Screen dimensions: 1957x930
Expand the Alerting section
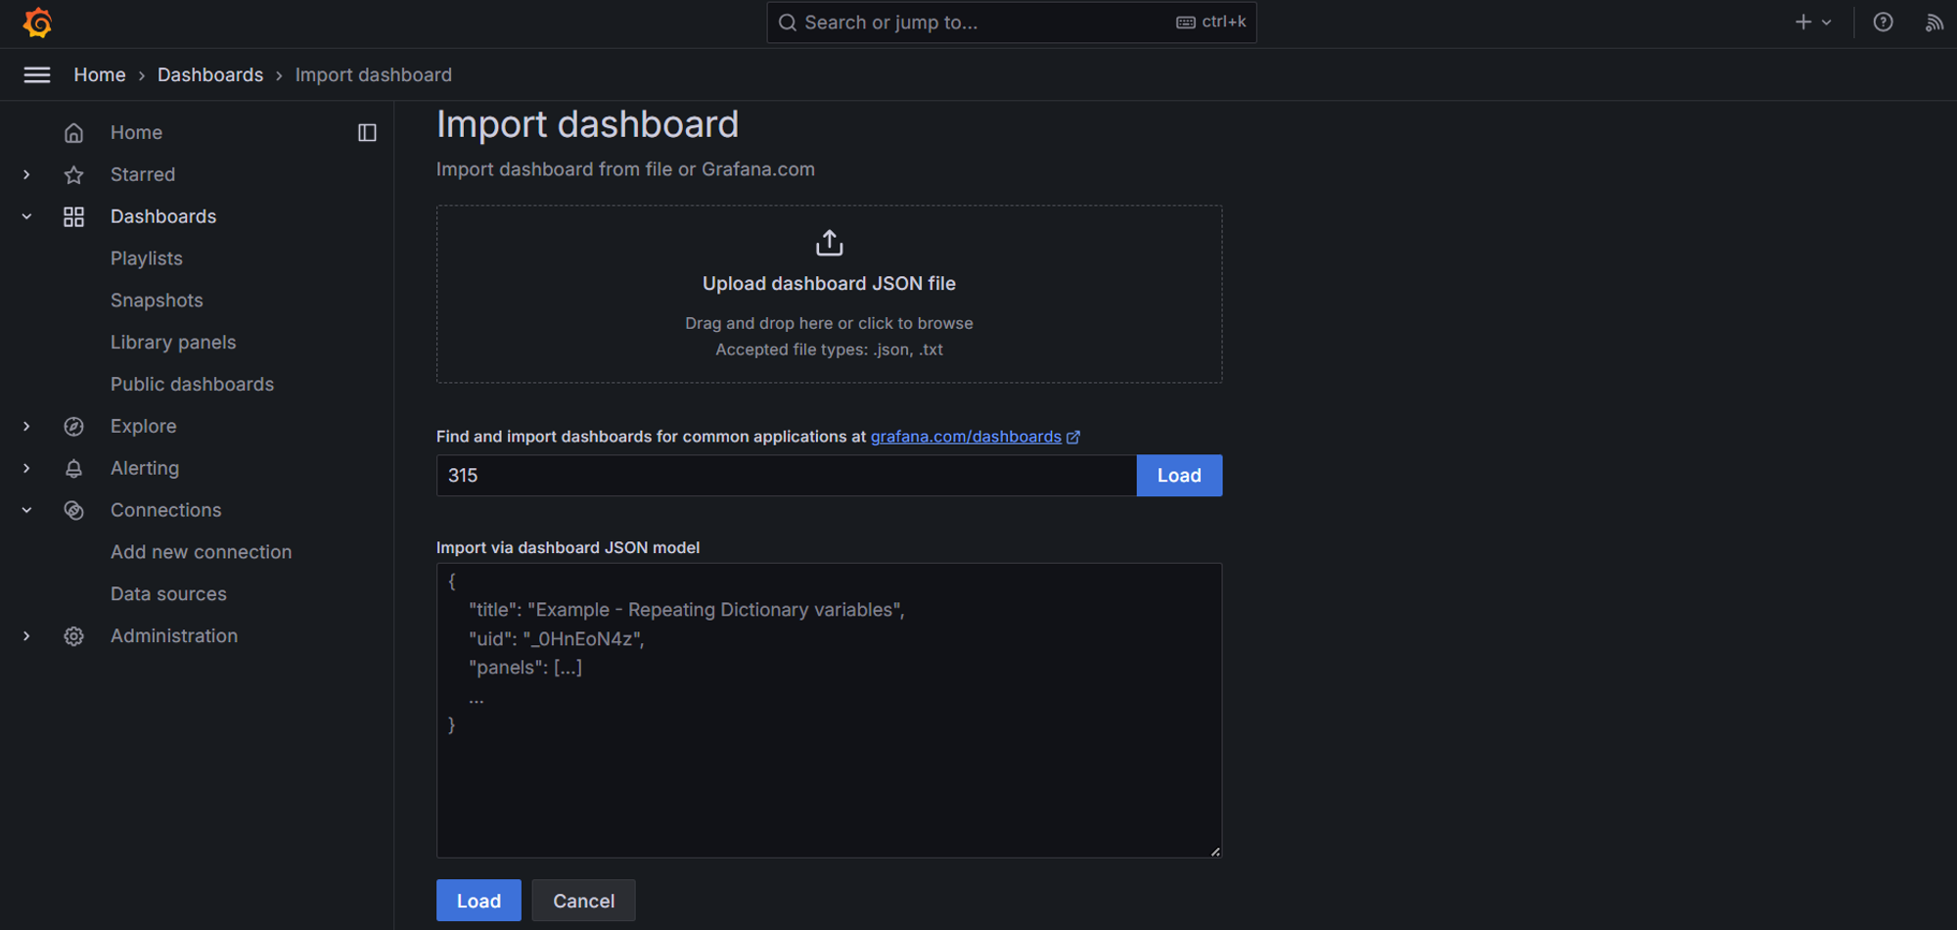26,468
